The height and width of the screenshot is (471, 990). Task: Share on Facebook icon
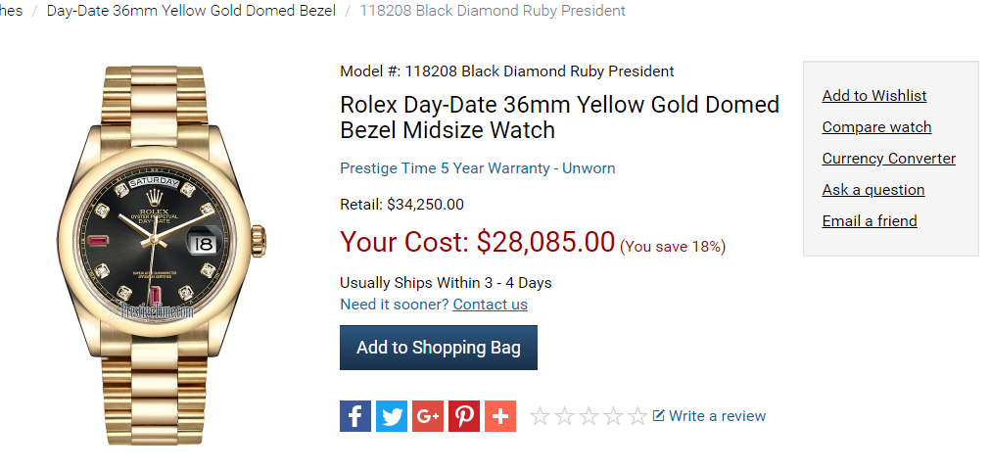click(x=355, y=416)
